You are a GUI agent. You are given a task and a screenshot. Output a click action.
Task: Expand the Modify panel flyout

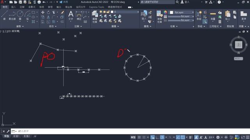click(53, 26)
